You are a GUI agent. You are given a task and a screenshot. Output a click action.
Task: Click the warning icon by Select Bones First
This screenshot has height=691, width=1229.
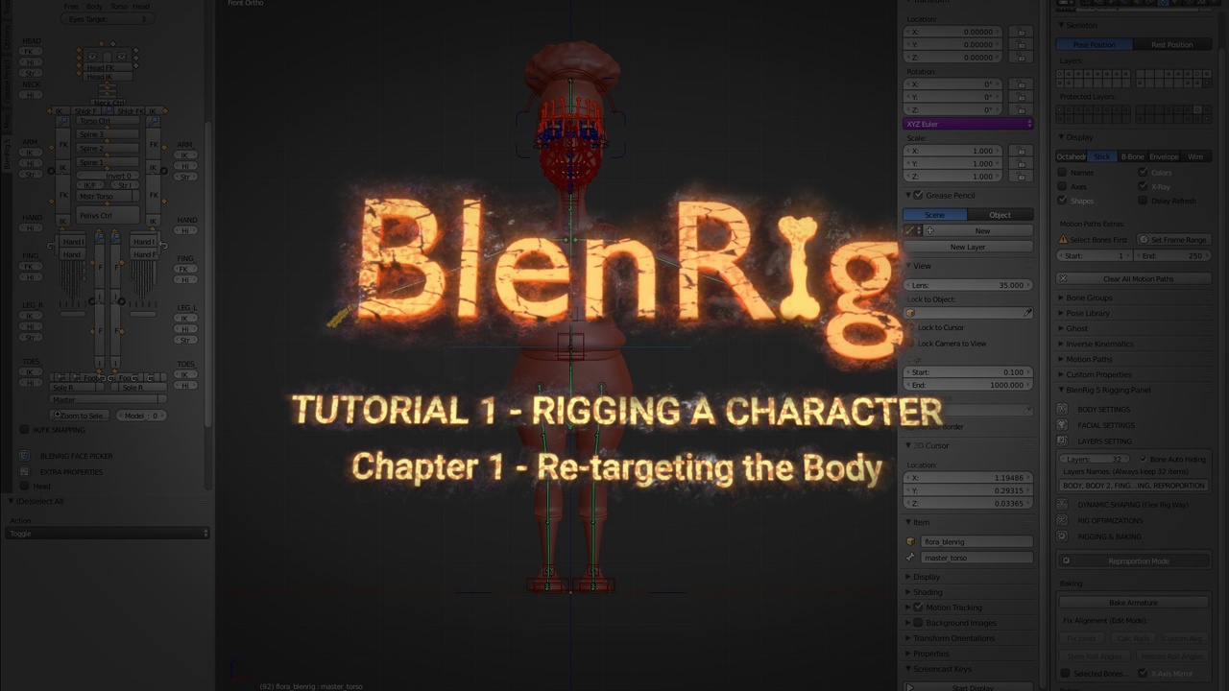pos(1063,240)
